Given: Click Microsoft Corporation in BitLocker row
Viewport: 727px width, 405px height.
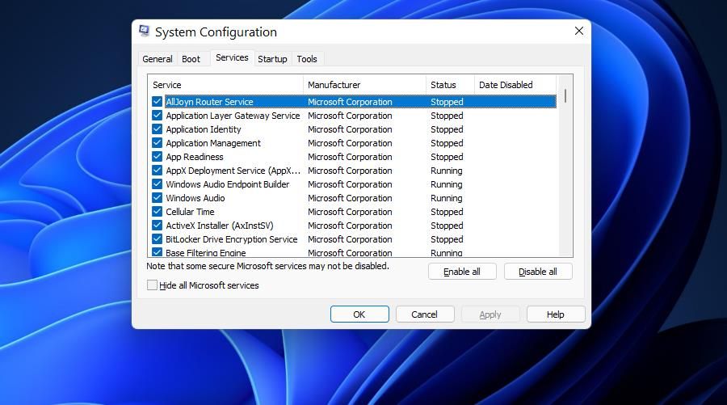Looking at the screenshot, I should tap(350, 239).
